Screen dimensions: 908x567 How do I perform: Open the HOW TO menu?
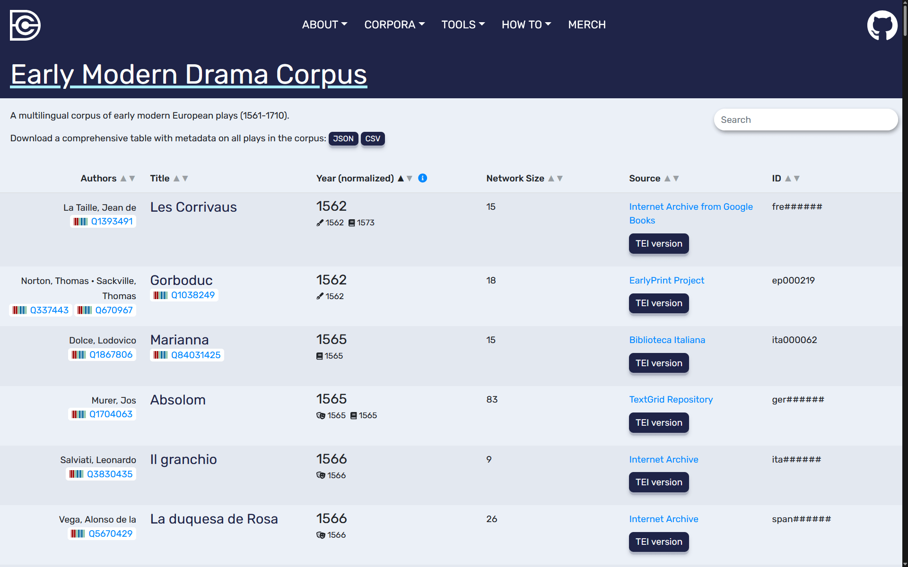(x=526, y=25)
